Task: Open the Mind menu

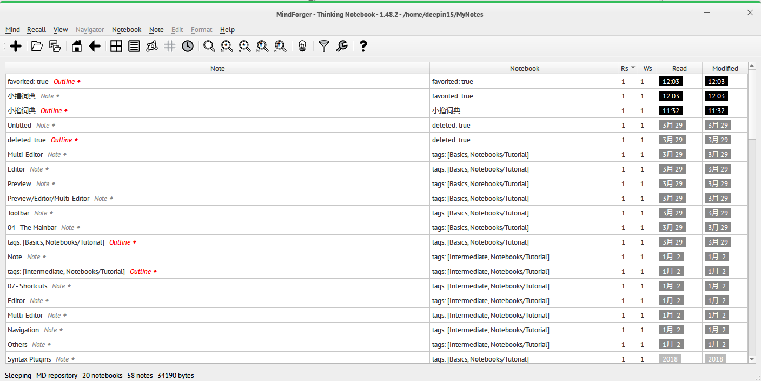Action: pyautogui.click(x=12, y=30)
